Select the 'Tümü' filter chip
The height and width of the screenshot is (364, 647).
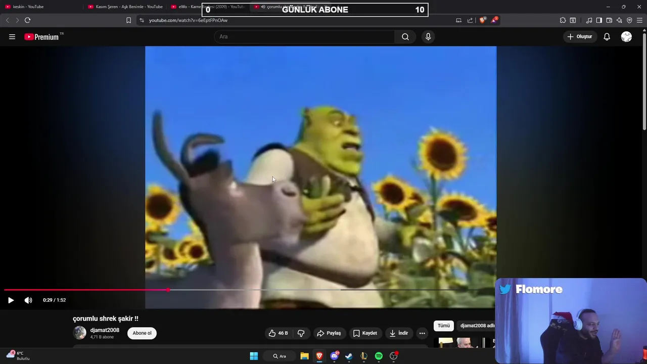pyautogui.click(x=443, y=326)
